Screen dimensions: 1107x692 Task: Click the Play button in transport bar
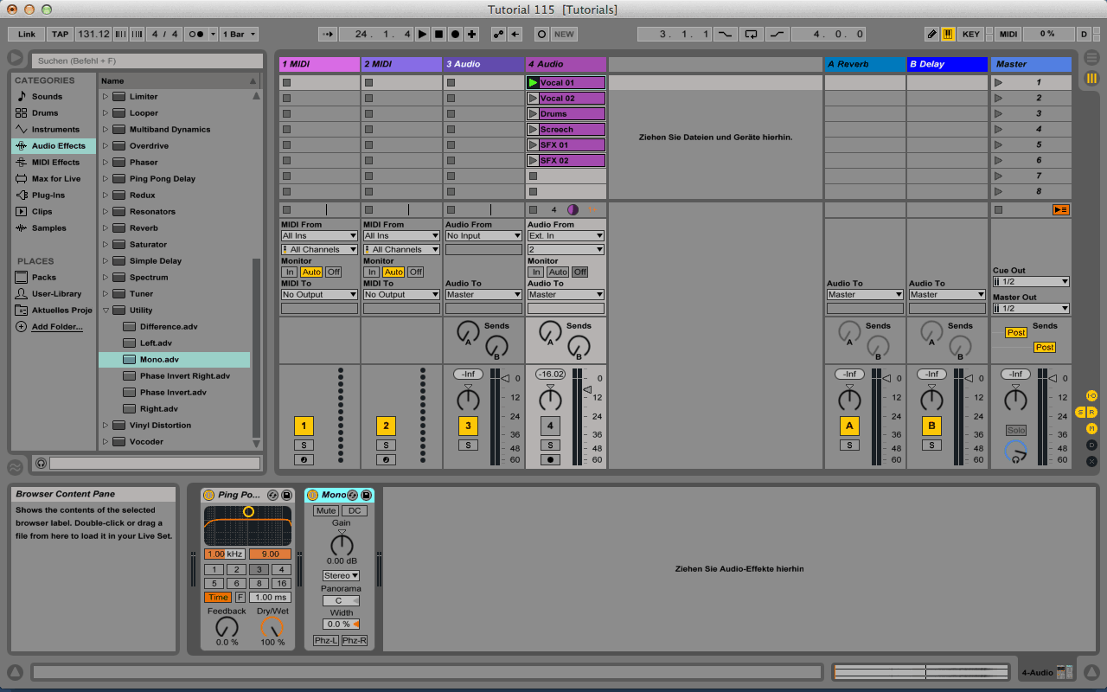point(422,35)
